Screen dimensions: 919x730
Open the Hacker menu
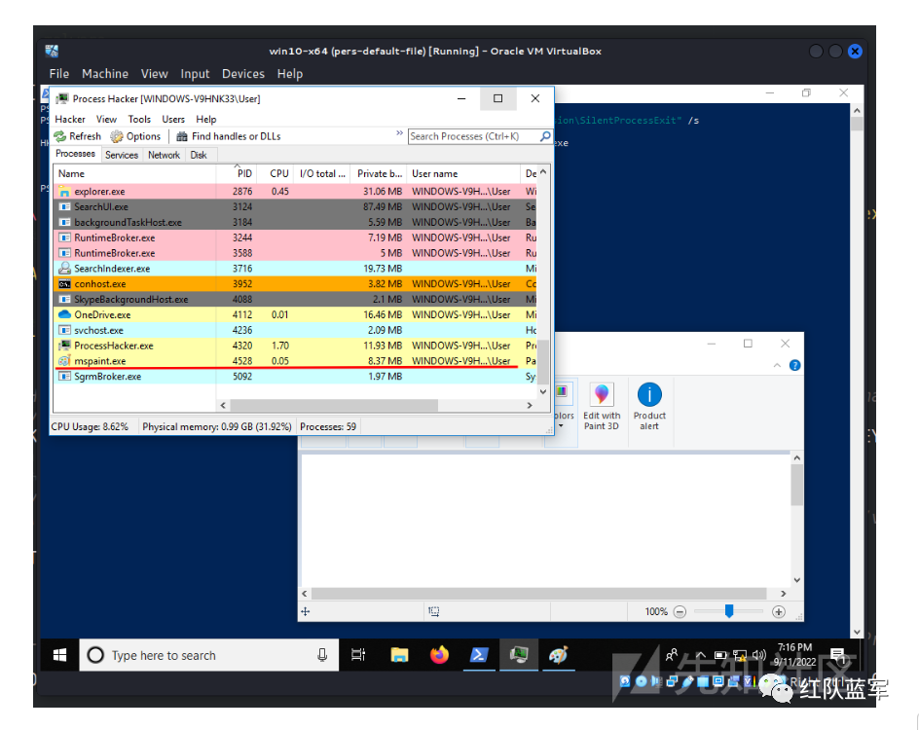click(70, 119)
